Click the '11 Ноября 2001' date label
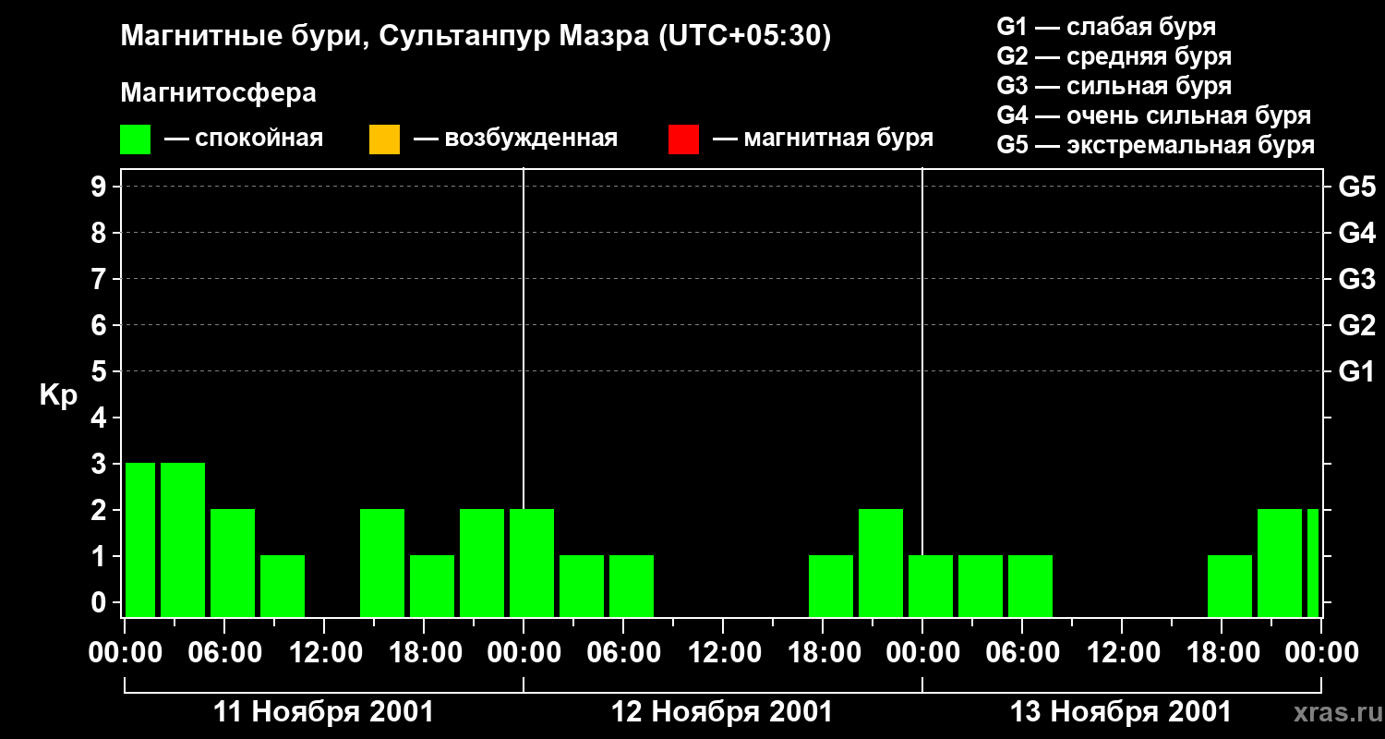The width and height of the screenshot is (1385, 739). pos(323,712)
